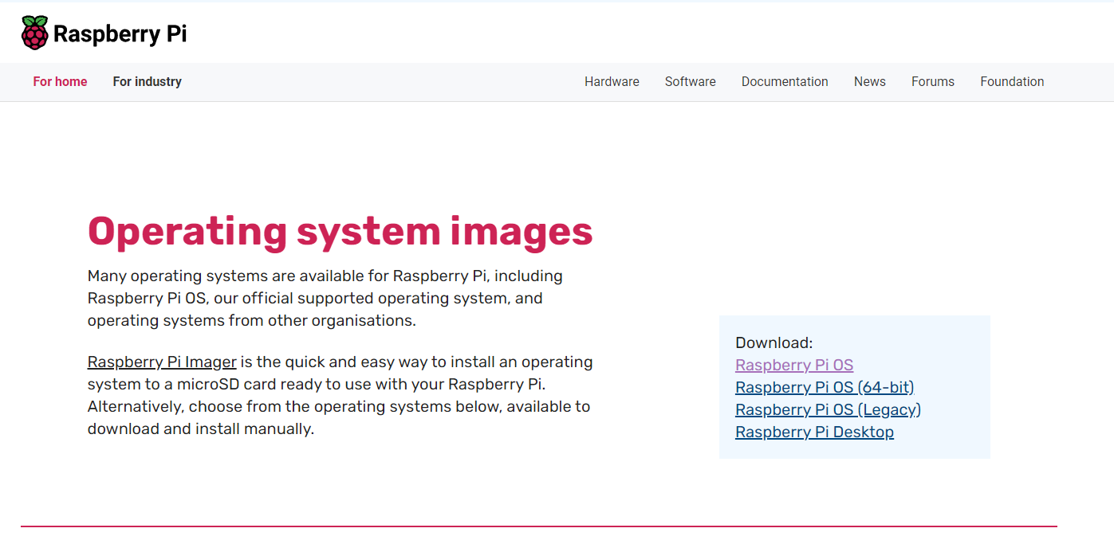The width and height of the screenshot is (1114, 540).
Task: Open the Hardware menu item
Action: click(612, 81)
